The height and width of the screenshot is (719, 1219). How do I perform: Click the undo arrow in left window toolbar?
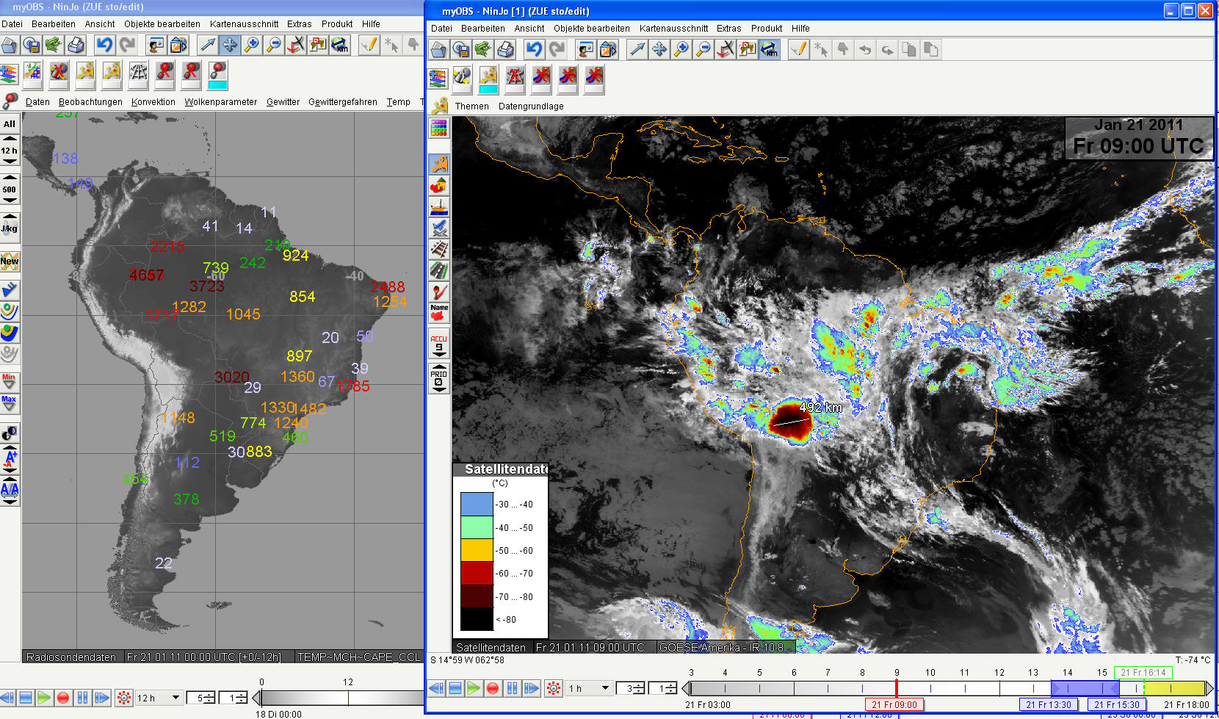click(x=104, y=46)
